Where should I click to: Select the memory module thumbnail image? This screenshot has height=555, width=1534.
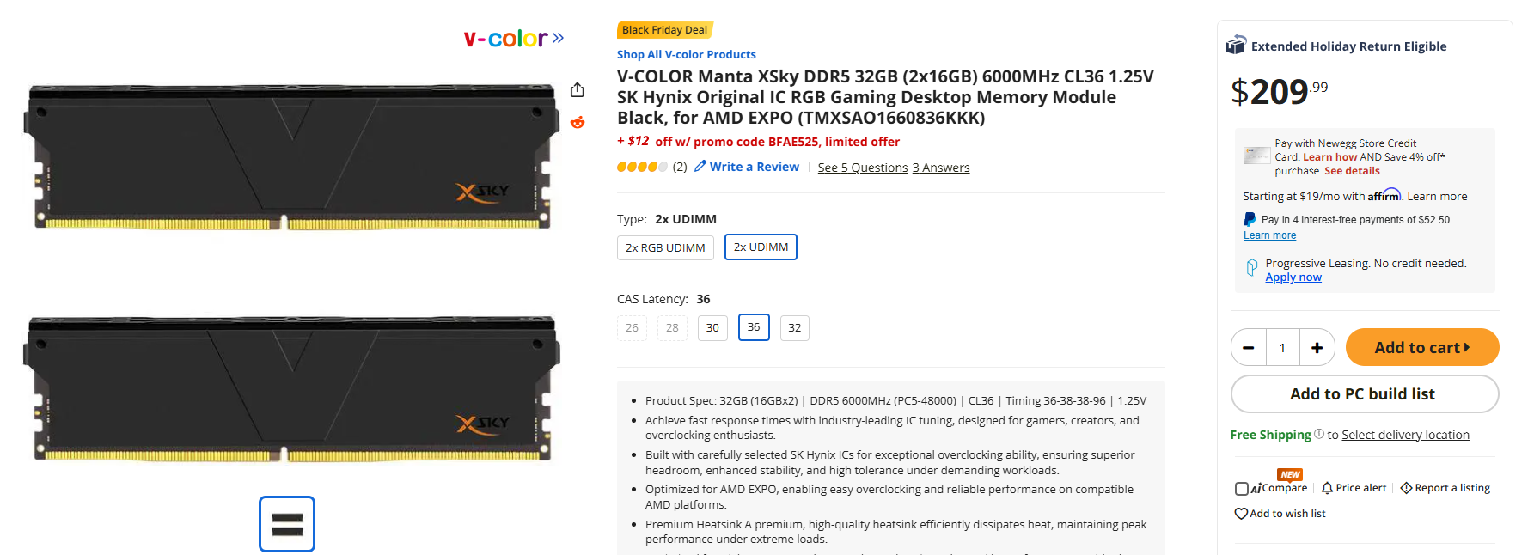click(x=287, y=524)
